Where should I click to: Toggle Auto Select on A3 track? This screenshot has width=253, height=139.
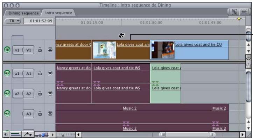(50, 114)
